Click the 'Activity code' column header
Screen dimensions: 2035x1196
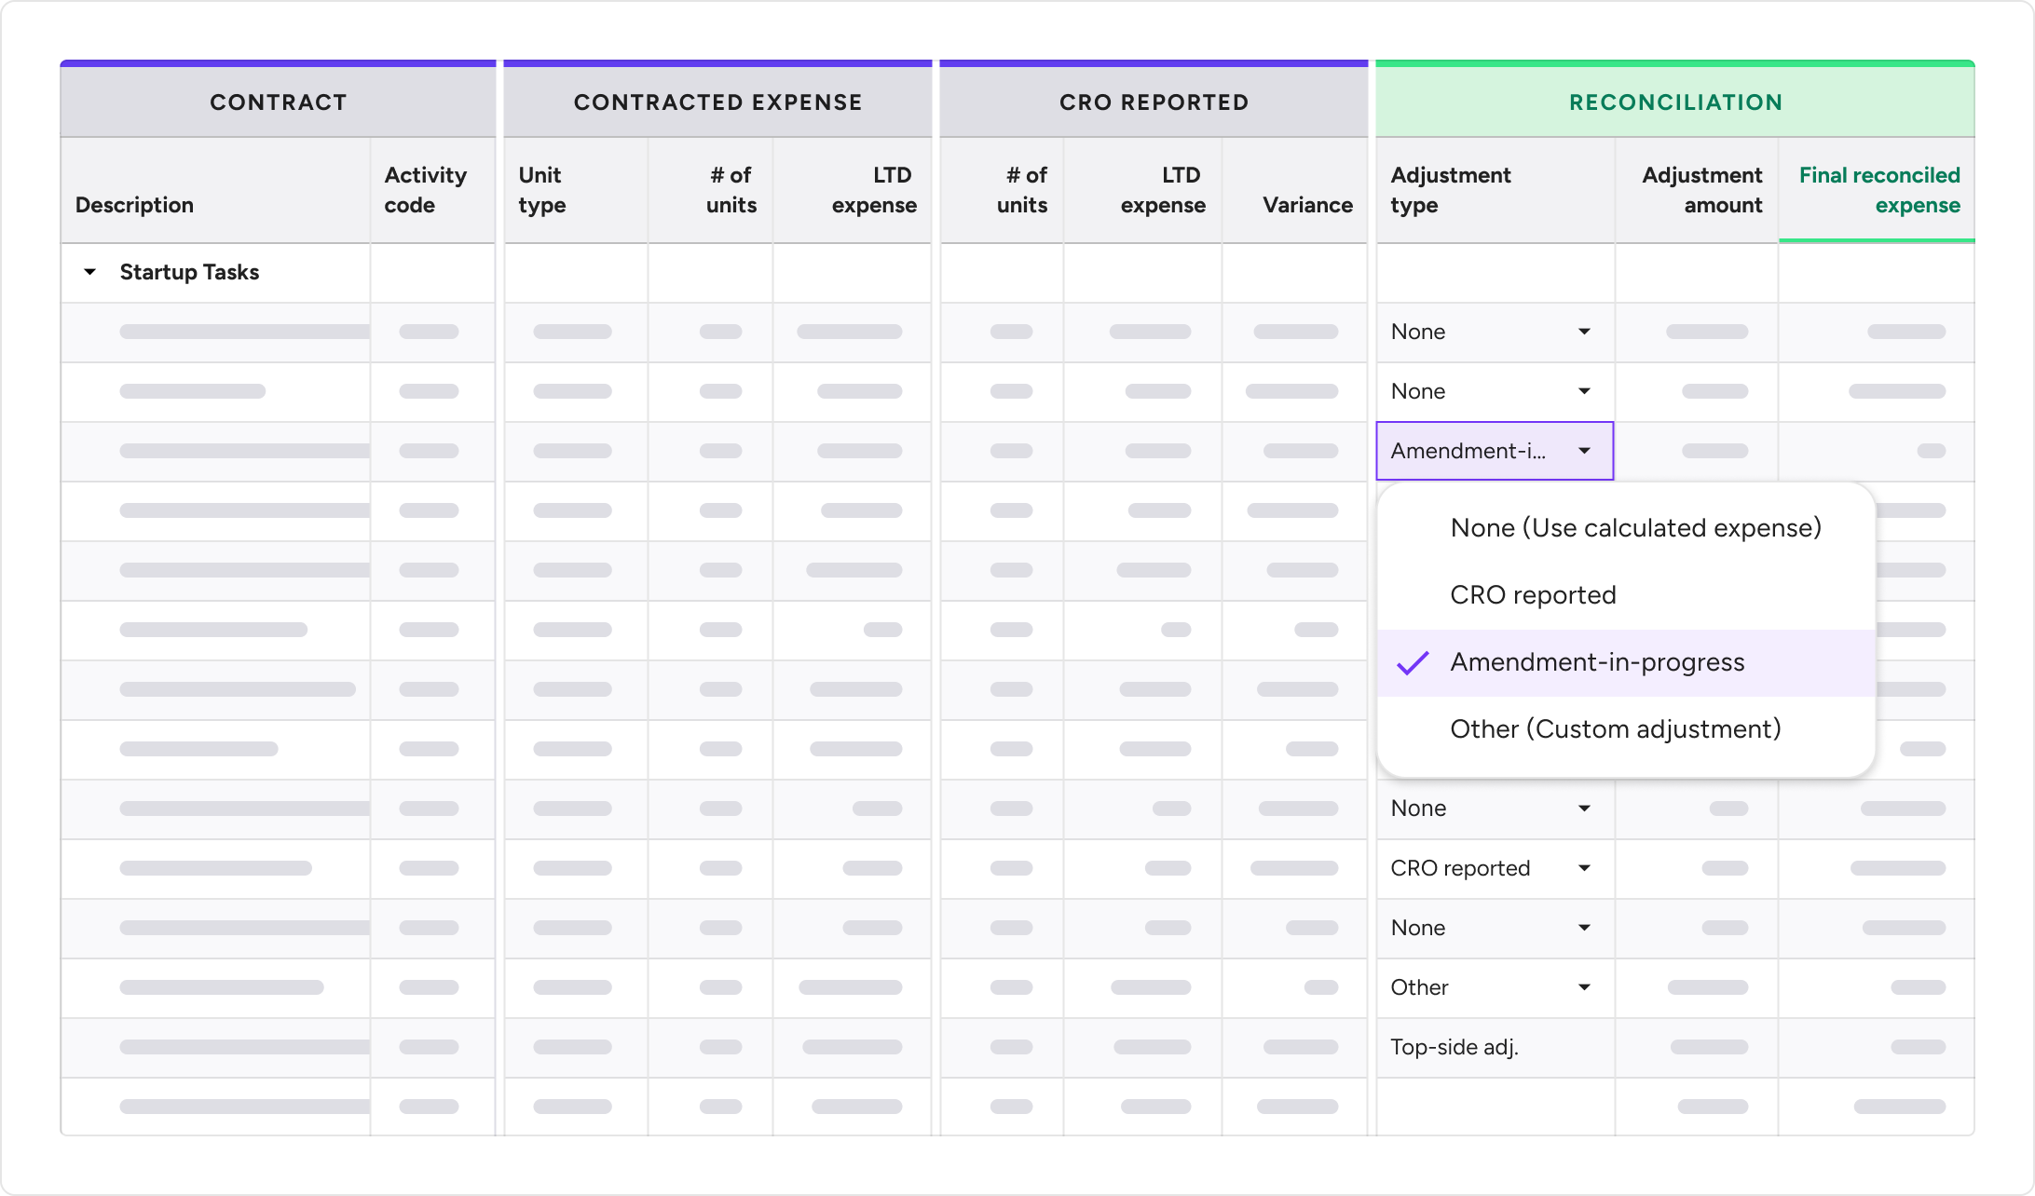click(x=425, y=190)
